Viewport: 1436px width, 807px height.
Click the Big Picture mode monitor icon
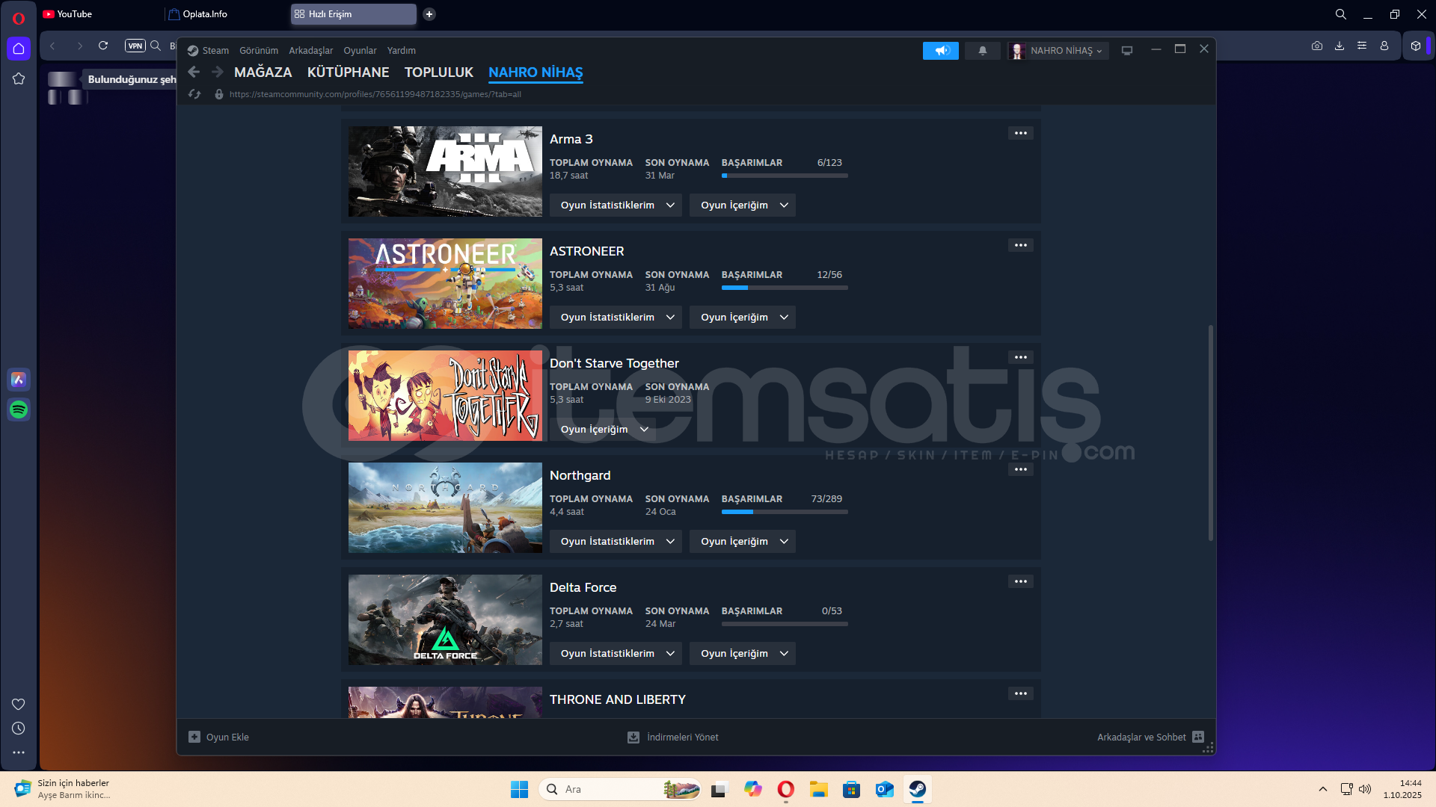point(1126,51)
